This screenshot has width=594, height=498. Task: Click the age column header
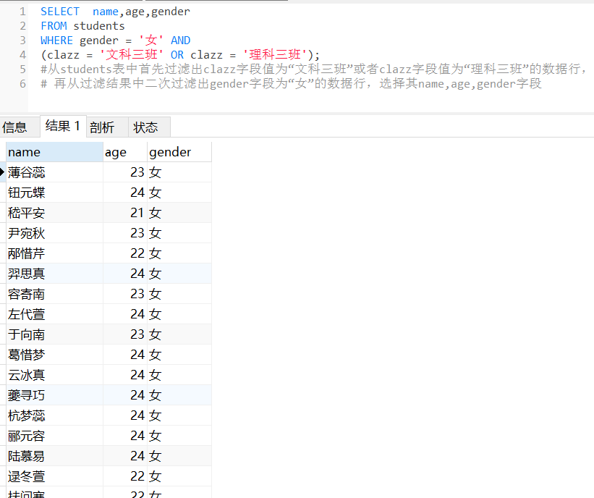[x=125, y=152]
